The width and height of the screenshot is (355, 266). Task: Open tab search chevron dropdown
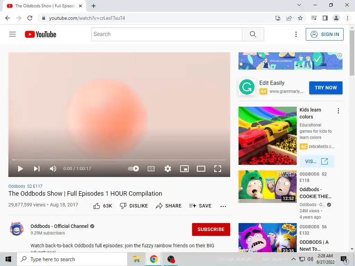pyautogui.click(x=299, y=5)
